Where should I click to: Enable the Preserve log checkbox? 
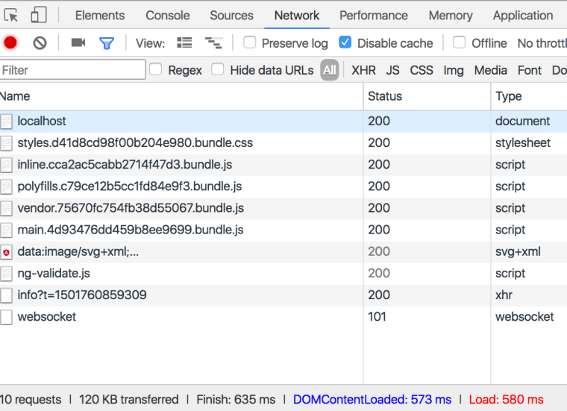point(250,43)
